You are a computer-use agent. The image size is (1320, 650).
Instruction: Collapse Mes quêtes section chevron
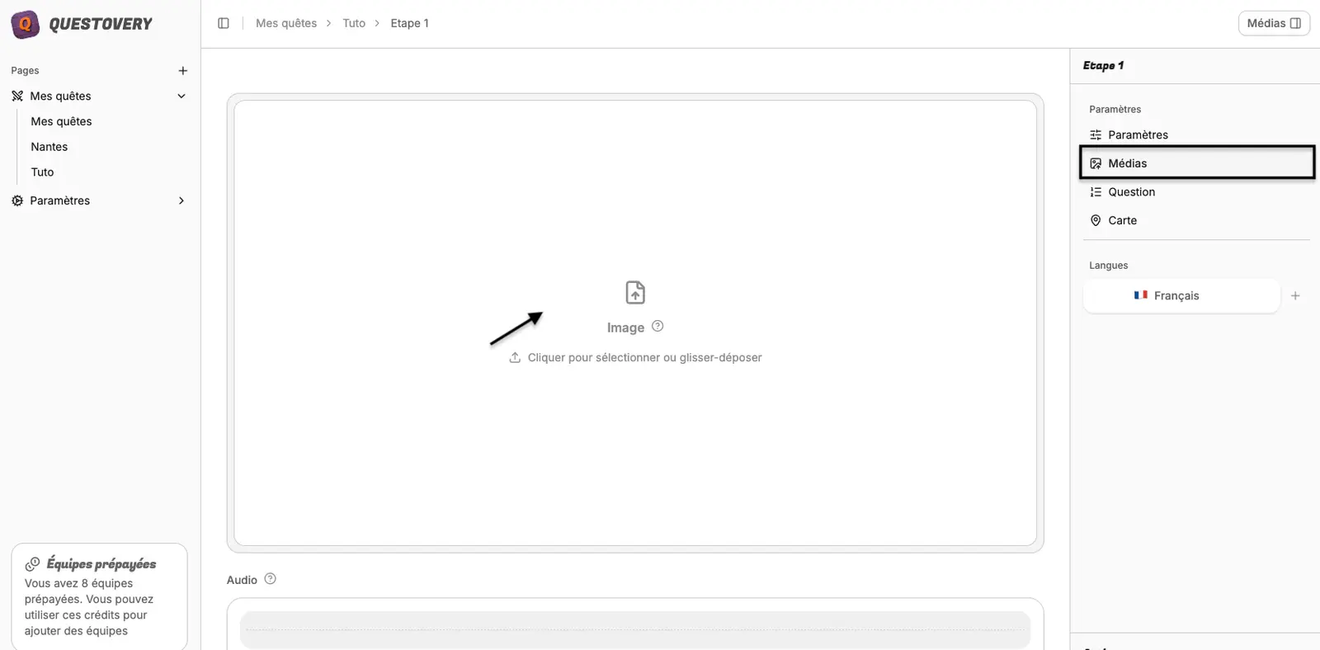pyautogui.click(x=181, y=96)
